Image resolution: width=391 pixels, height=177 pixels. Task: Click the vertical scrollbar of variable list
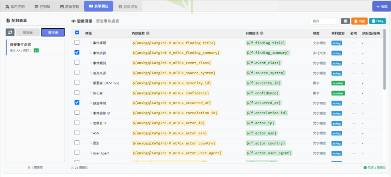point(385,60)
